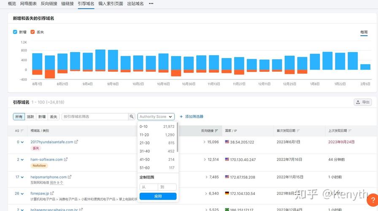Go to the 锚链接 tab

pyautogui.click(x=67, y=4)
